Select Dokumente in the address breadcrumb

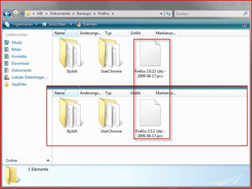point(60,14)
